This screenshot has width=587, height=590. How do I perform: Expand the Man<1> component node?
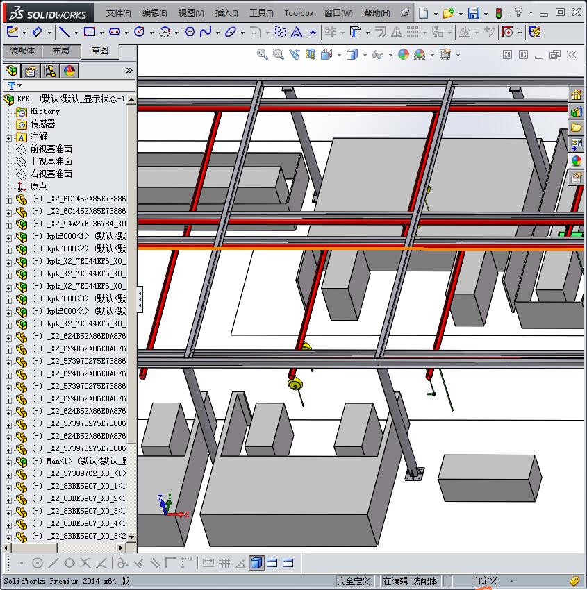click(x=8, y=462)
